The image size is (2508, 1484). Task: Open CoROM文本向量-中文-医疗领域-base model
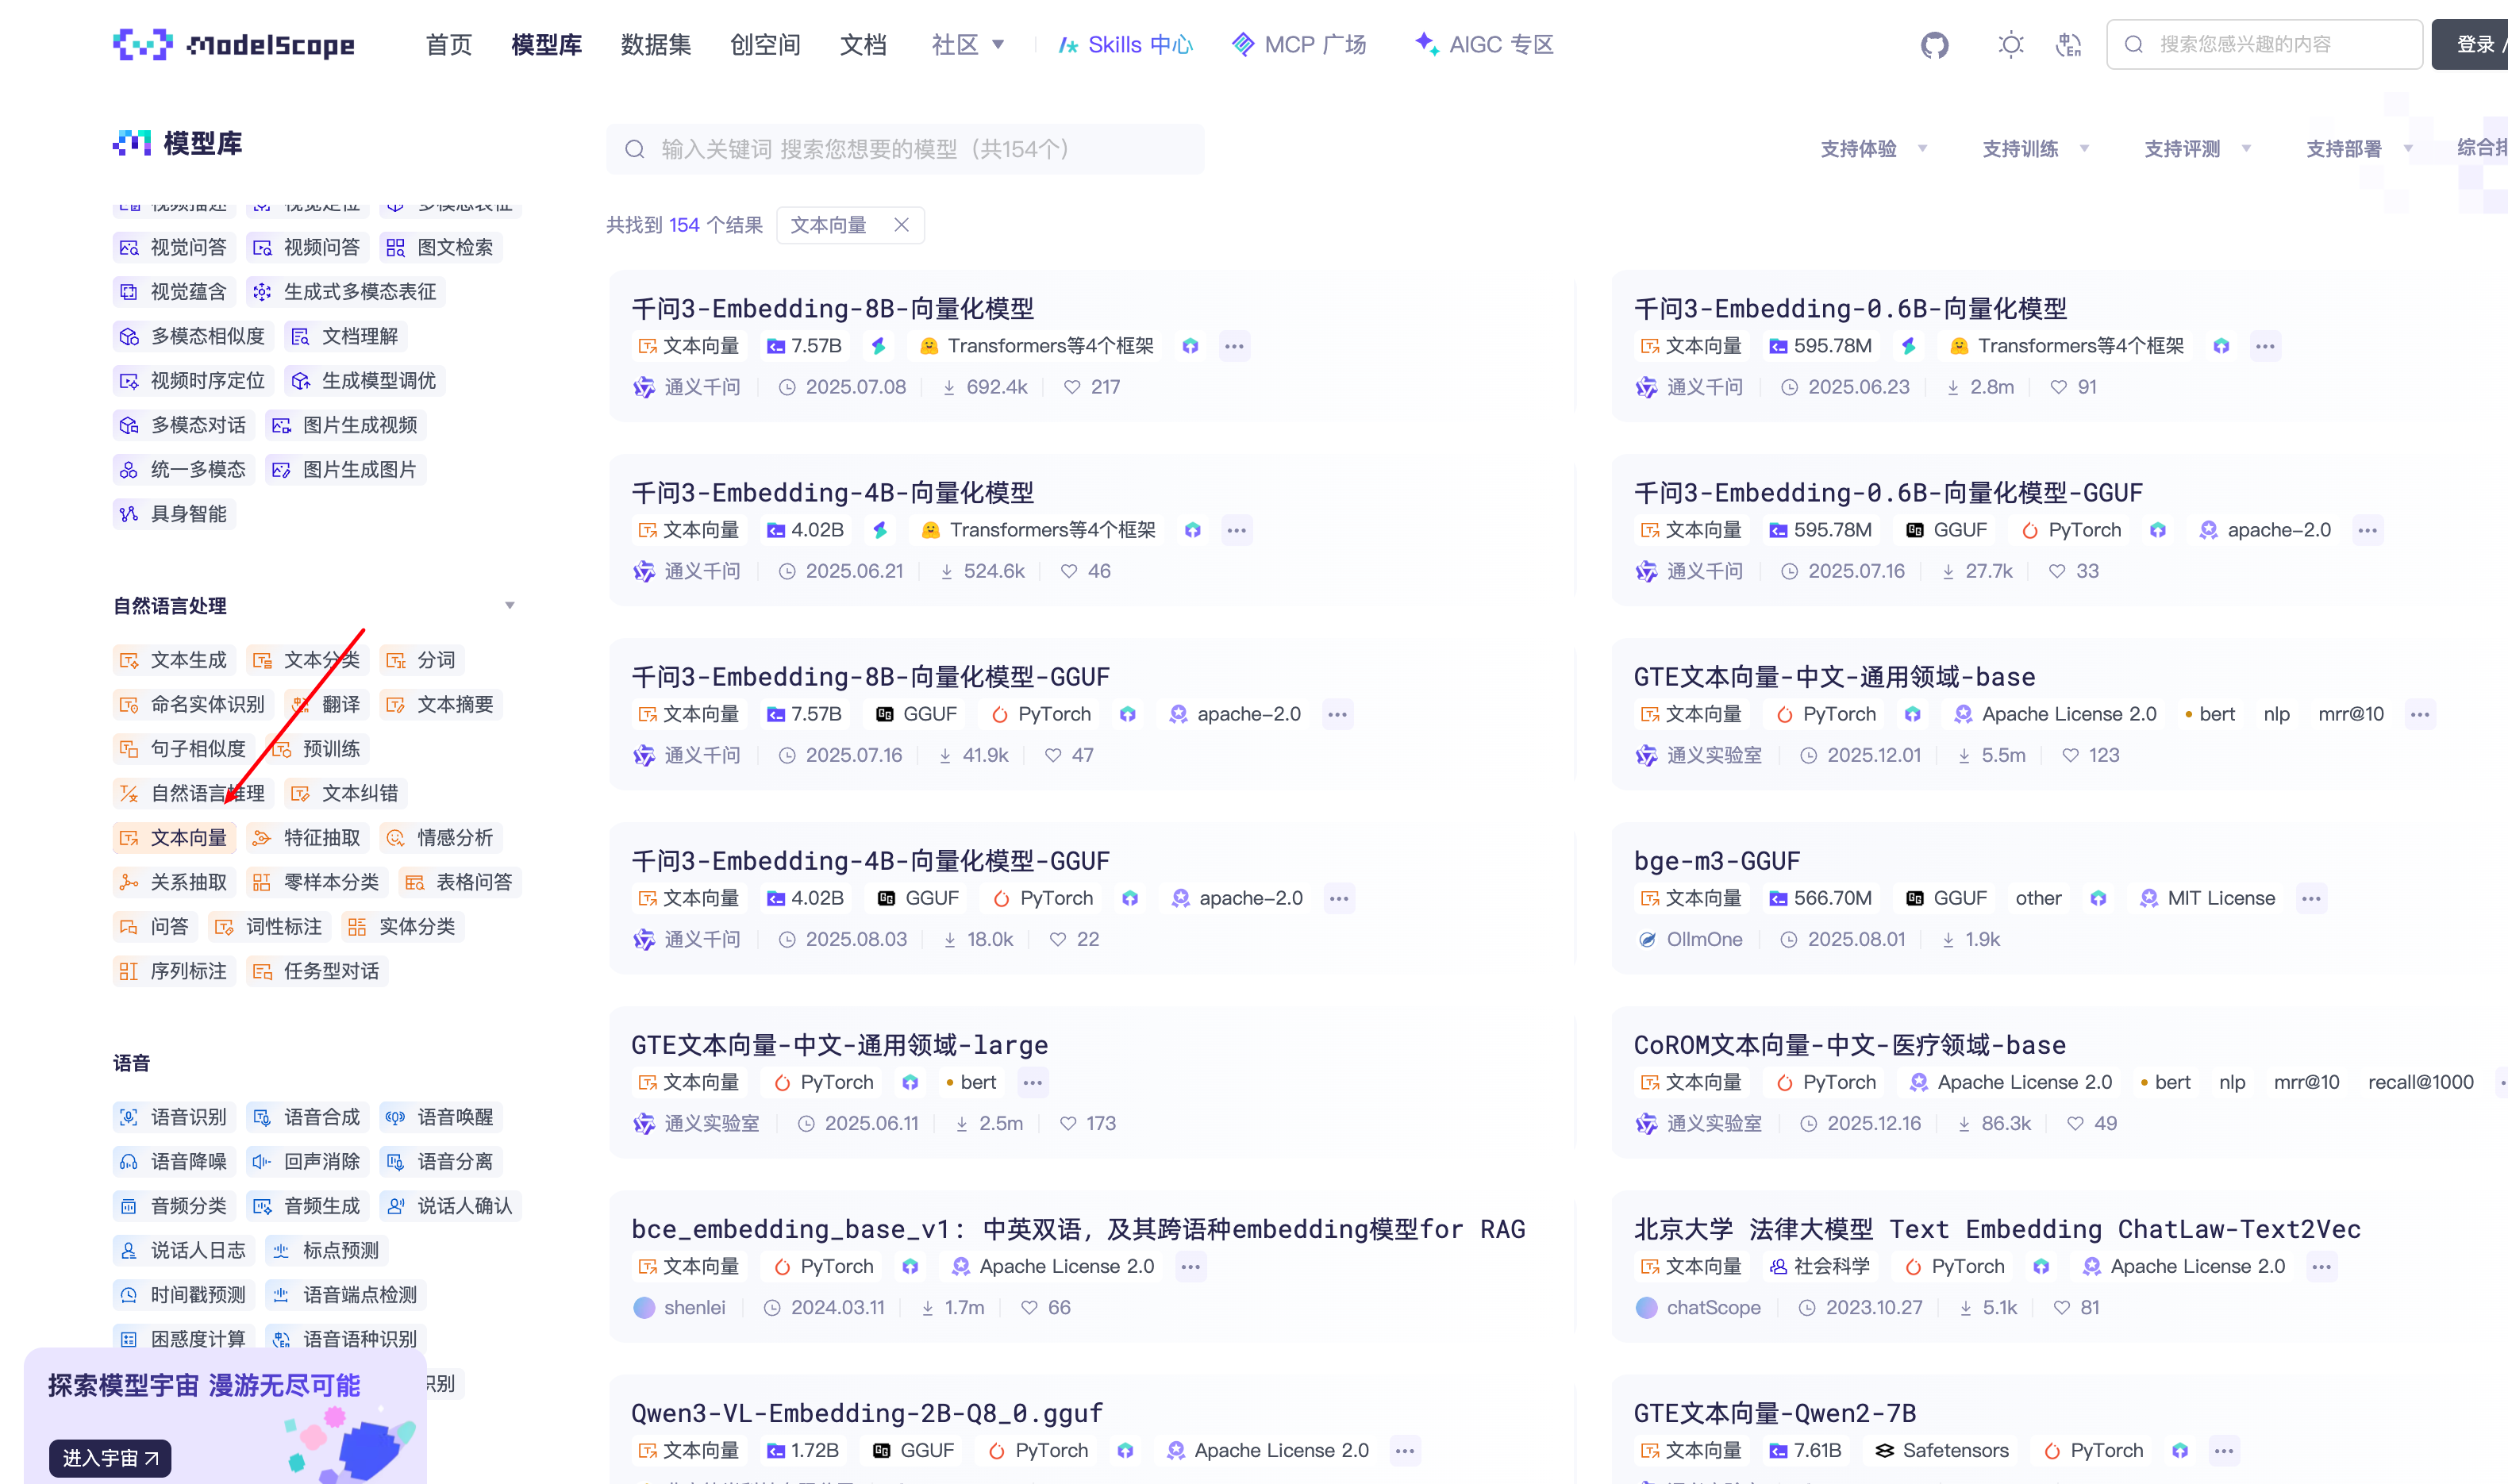pos(1849,1044)
